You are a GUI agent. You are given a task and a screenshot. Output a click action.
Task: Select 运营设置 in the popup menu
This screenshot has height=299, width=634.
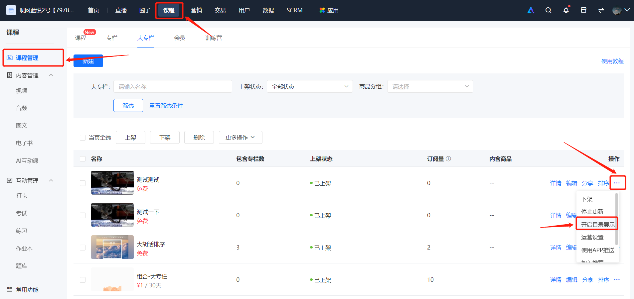pos(592,237)
